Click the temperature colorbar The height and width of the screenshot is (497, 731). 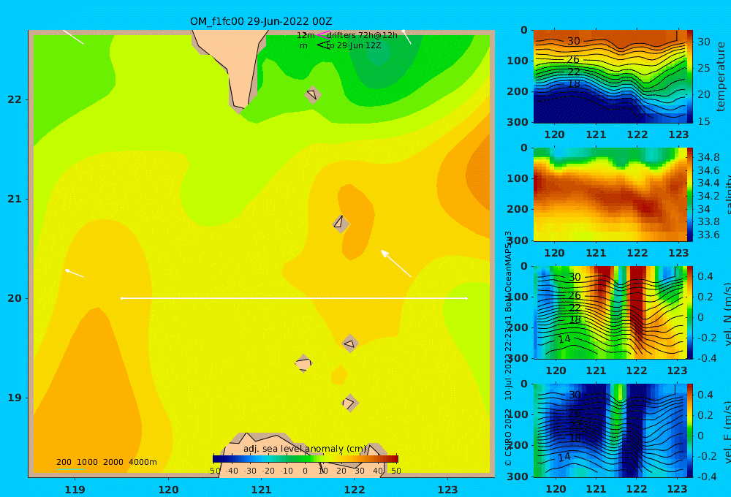point(690,77)
